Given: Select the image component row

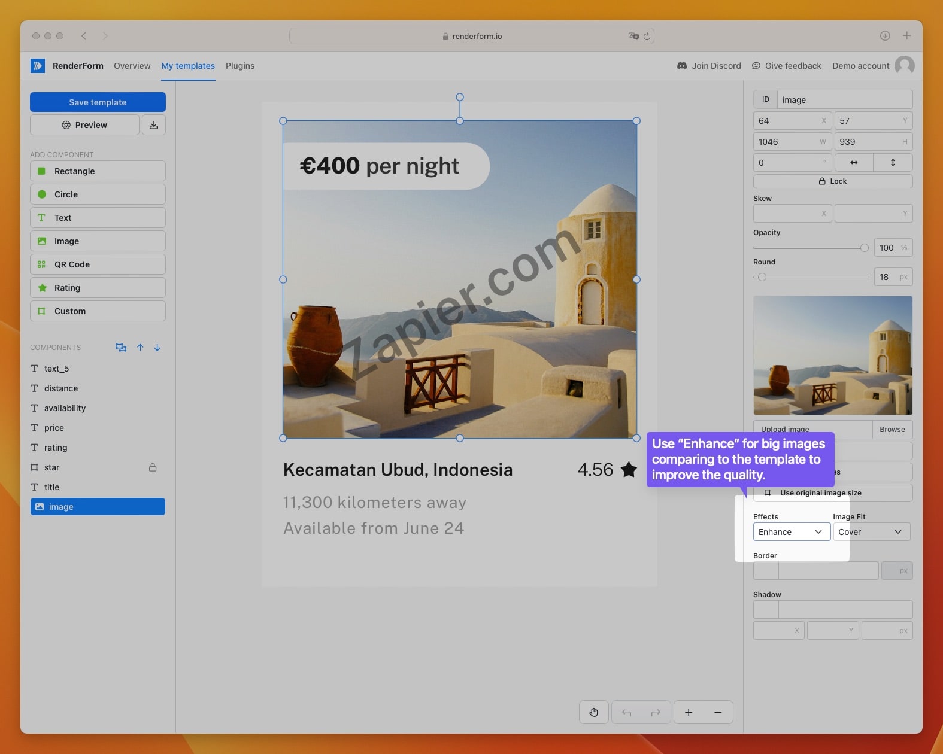Looking at the screenshot, I should click(x=98, y=507).
